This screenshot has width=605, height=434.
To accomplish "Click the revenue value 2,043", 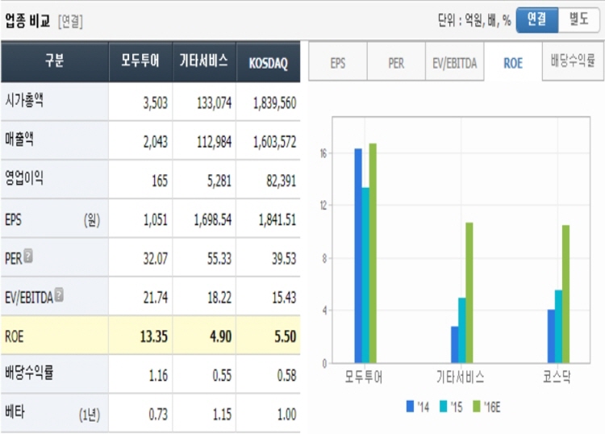I will 156,142.
